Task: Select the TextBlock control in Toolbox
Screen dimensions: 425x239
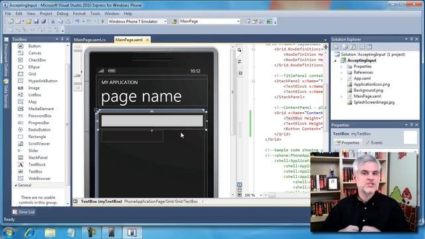Action: (x=37, y=165)
